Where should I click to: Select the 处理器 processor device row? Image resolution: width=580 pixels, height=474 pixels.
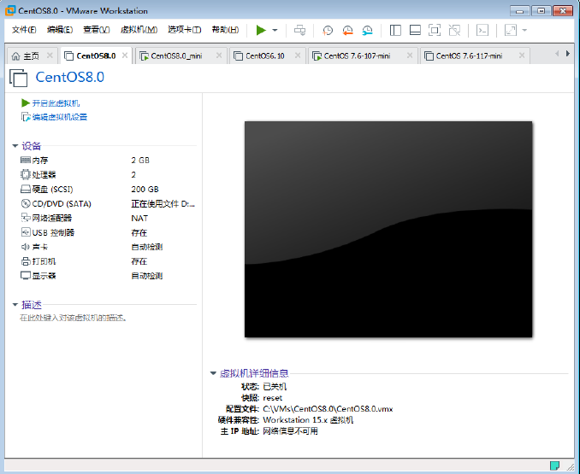tap(107, 174)
